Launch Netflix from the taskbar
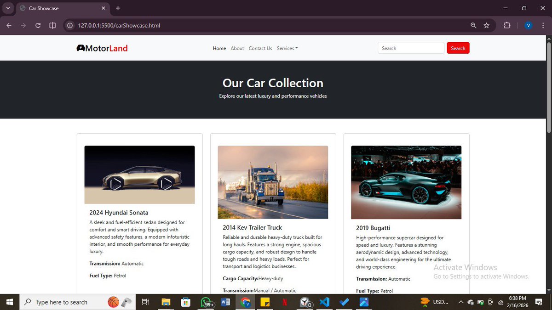Screen dimensions: 552x310 click(285, 302)
